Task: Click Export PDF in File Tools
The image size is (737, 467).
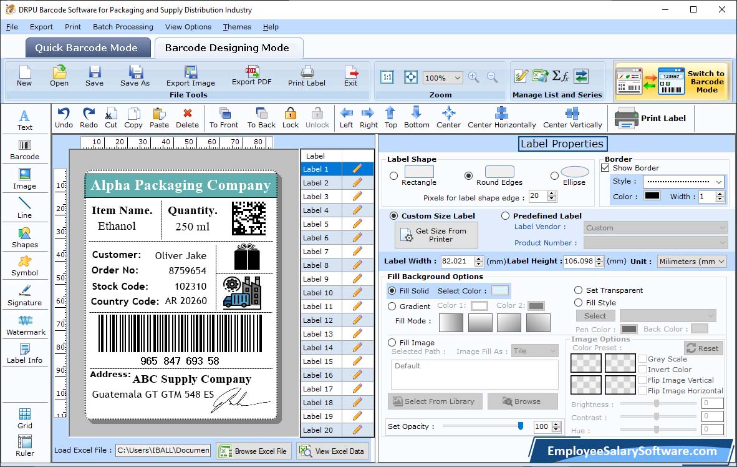Action: pyautogui.click(x=251, y=76)
